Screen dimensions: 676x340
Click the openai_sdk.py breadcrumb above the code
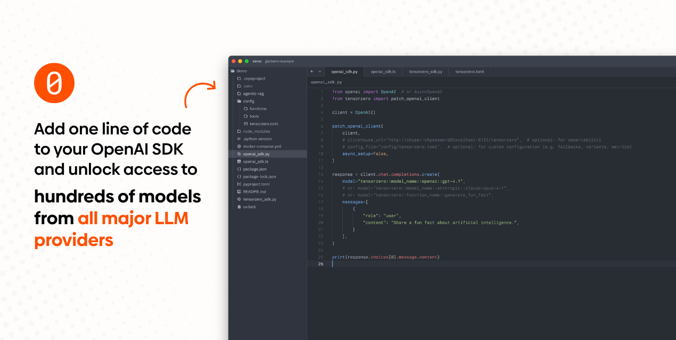(326, 82)
